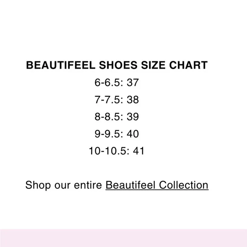Click the pink band below the chart
The width and height of the screenshot is (247, 247).
[123, 238]
